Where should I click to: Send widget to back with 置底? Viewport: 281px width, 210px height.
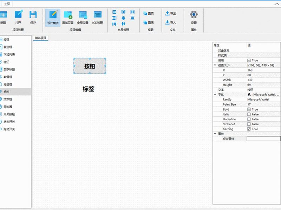point(148,22)
